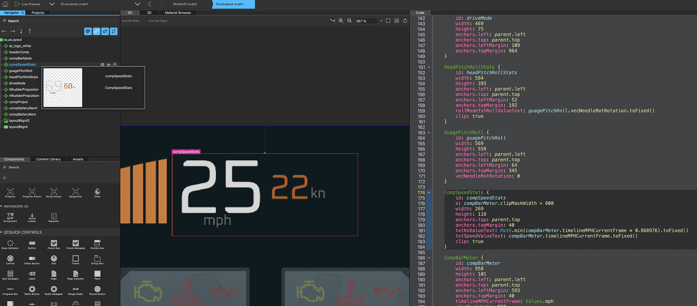Go to the Home welcome screen icon

5,4
